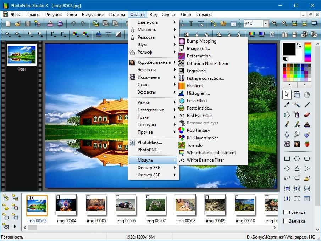
Task: Expand the Искажение submenu
Action: tap(154, 77)
